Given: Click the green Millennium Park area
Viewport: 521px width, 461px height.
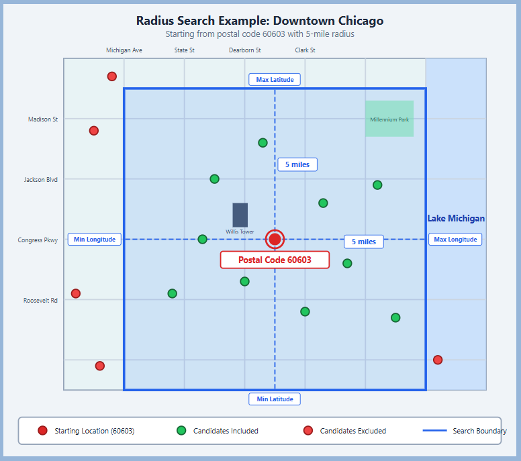Looking at the screenshot, I should 389,119.
